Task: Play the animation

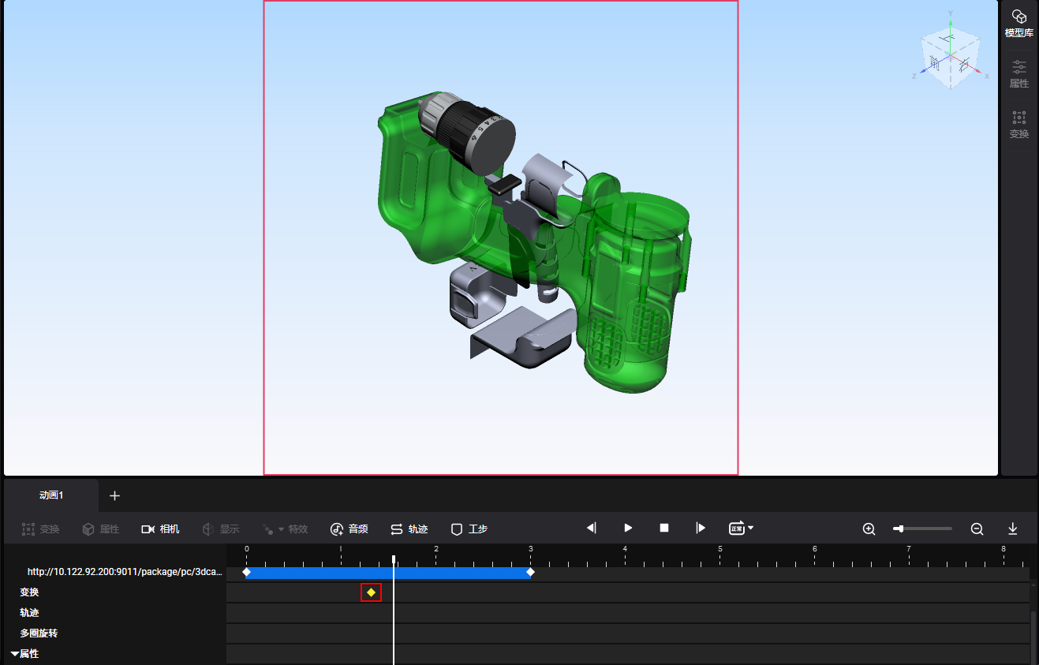Action: (628, 528)
